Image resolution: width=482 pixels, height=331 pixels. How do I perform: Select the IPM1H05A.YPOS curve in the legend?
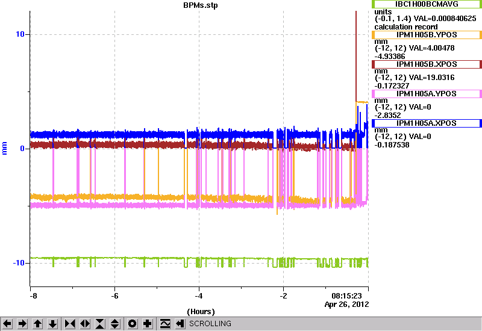(x=427, y=94)
